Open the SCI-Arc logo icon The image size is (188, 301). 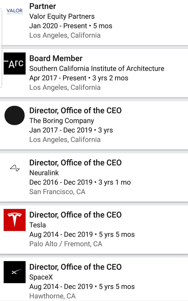coord(14,63)
